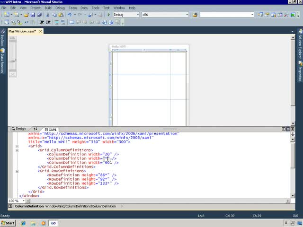This screenshot has height=227, width=303.
Task: Switch to the Design view tab
Action: click(x=19, y=129)
